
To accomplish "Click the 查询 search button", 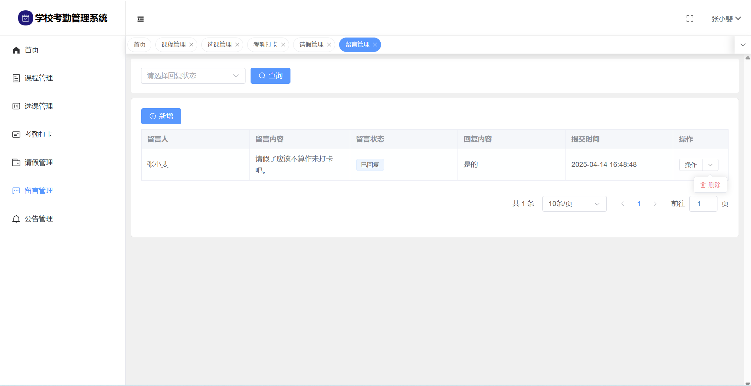I will [270, 76].
